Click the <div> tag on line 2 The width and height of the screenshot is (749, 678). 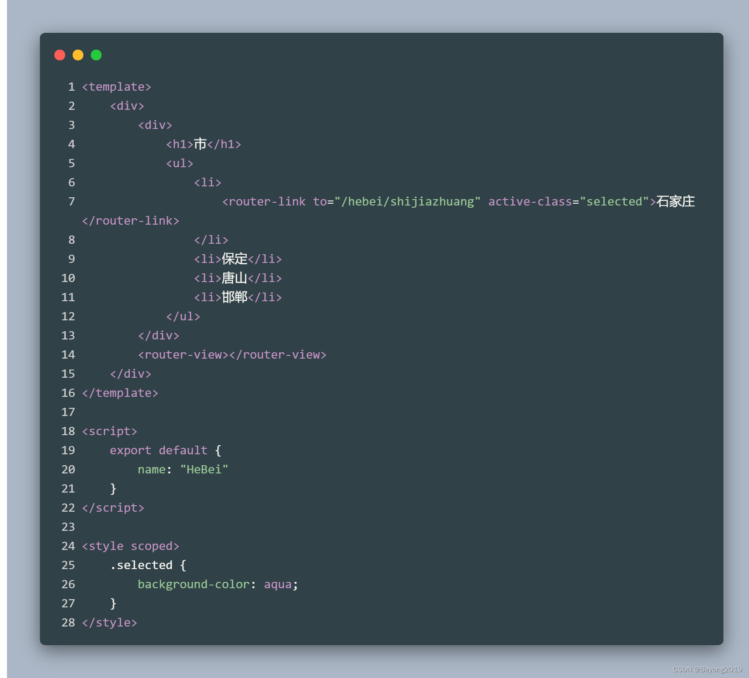(x=127, y=106)
